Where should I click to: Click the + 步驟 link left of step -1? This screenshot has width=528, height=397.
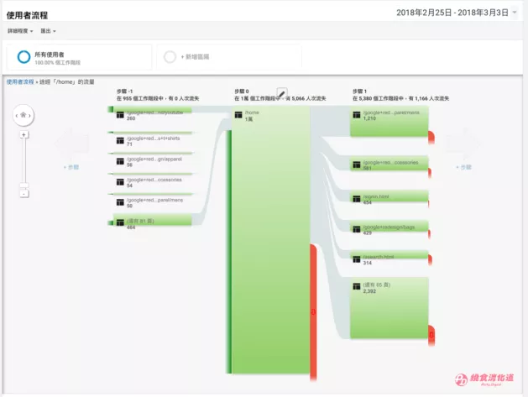coord(71,167)
